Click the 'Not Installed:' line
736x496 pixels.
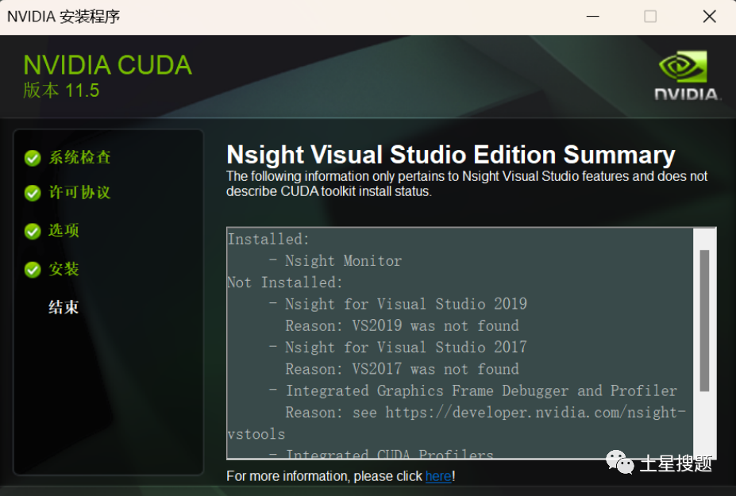(285, 283)
